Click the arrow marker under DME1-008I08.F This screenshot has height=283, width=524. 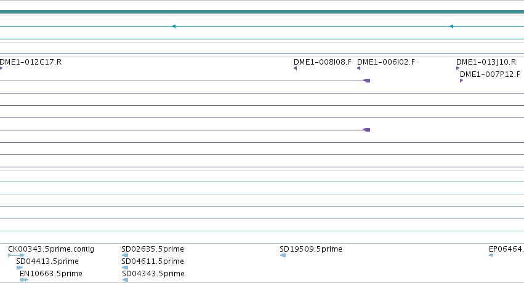(295, 68)
